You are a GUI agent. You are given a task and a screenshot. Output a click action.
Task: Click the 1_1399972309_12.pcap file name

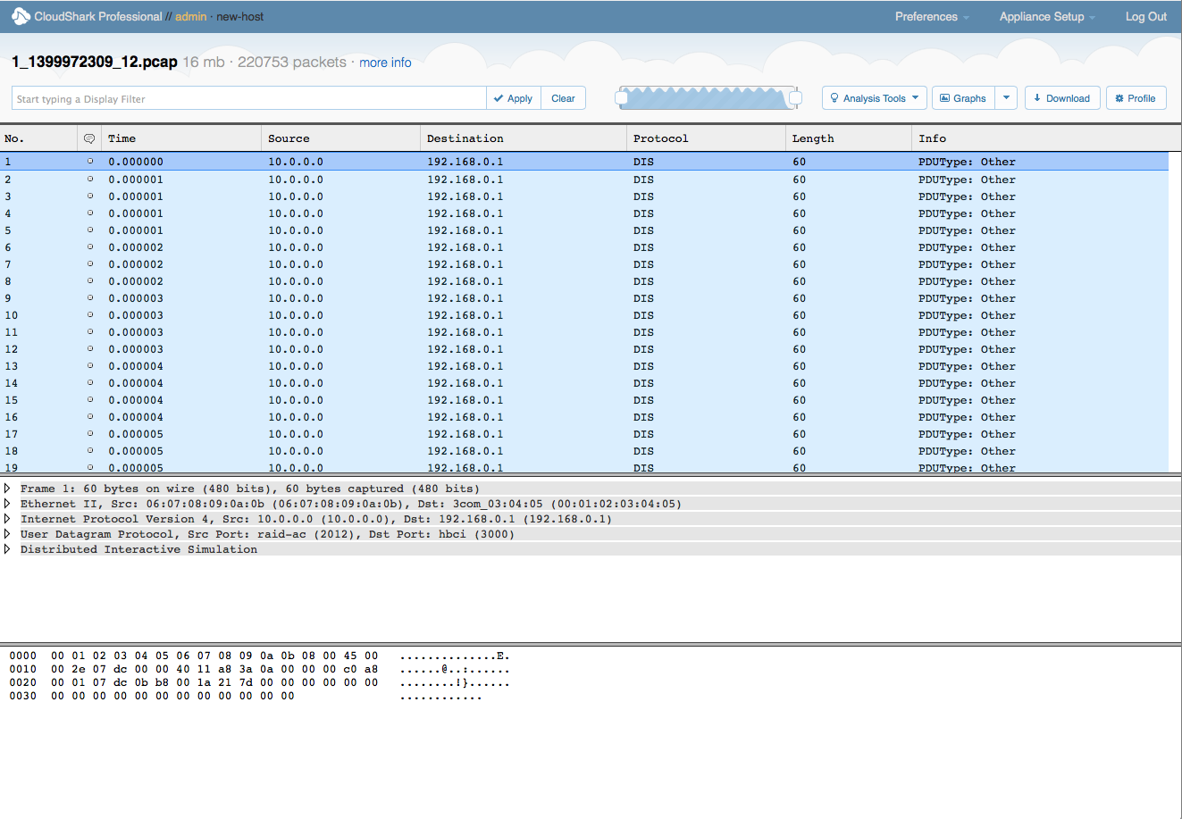tap(95, 62)
